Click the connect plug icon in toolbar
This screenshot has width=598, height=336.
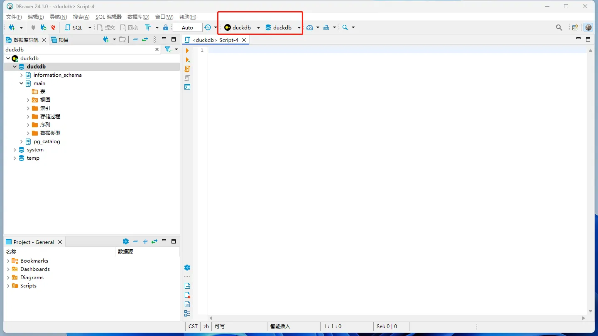(x=33, y=27)
